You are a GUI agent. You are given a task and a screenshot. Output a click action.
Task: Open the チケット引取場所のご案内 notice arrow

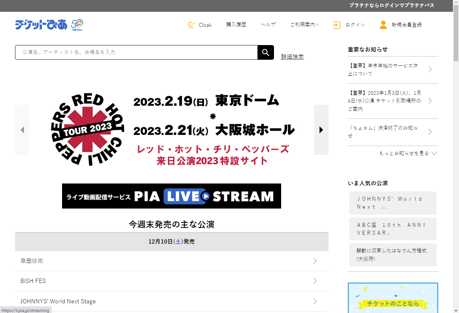pos(430,101)
